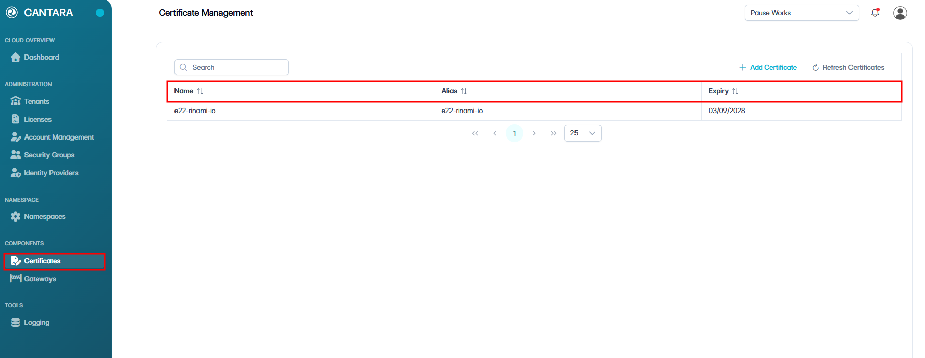The height and width of the screenshot is (358, 925).
Task: Click the Cantara logo icon
Action: 12,13
